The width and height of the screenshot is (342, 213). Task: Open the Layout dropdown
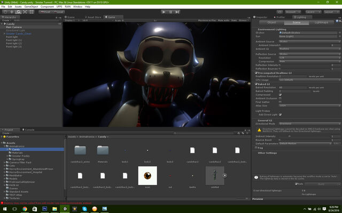pos(331,12)
